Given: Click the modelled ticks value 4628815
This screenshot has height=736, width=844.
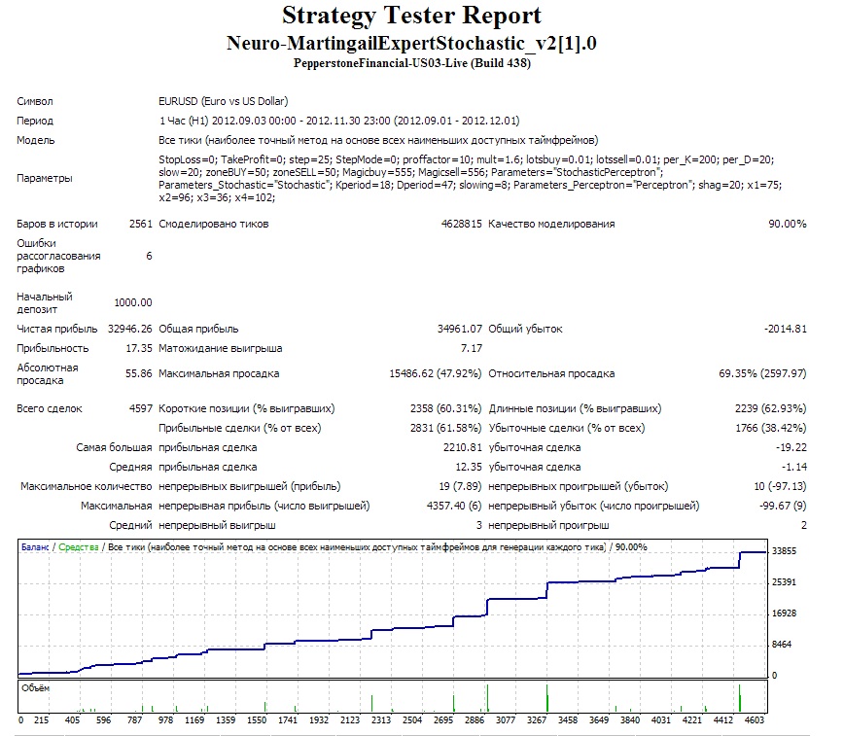Looking at the screenshot, I should coord(461,224).
